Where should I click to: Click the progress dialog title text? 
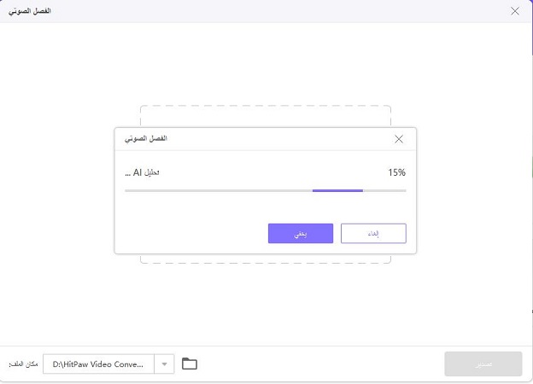(x=146, y=138)
